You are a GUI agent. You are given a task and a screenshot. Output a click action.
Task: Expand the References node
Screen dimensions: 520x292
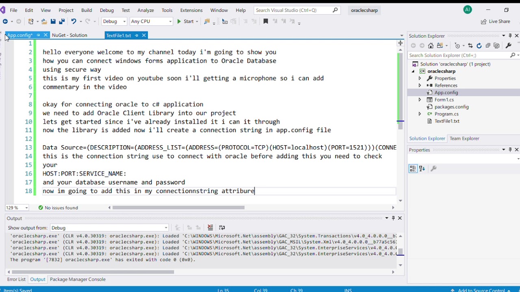click(x=420, y=86)
